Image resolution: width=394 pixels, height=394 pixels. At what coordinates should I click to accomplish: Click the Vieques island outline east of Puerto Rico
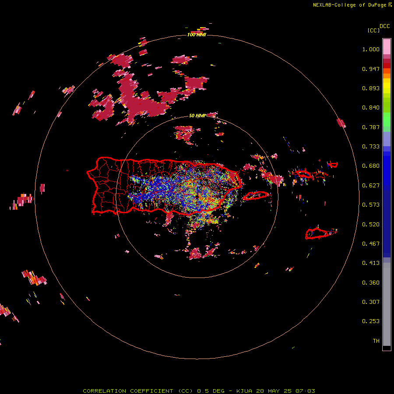point(256,196)
